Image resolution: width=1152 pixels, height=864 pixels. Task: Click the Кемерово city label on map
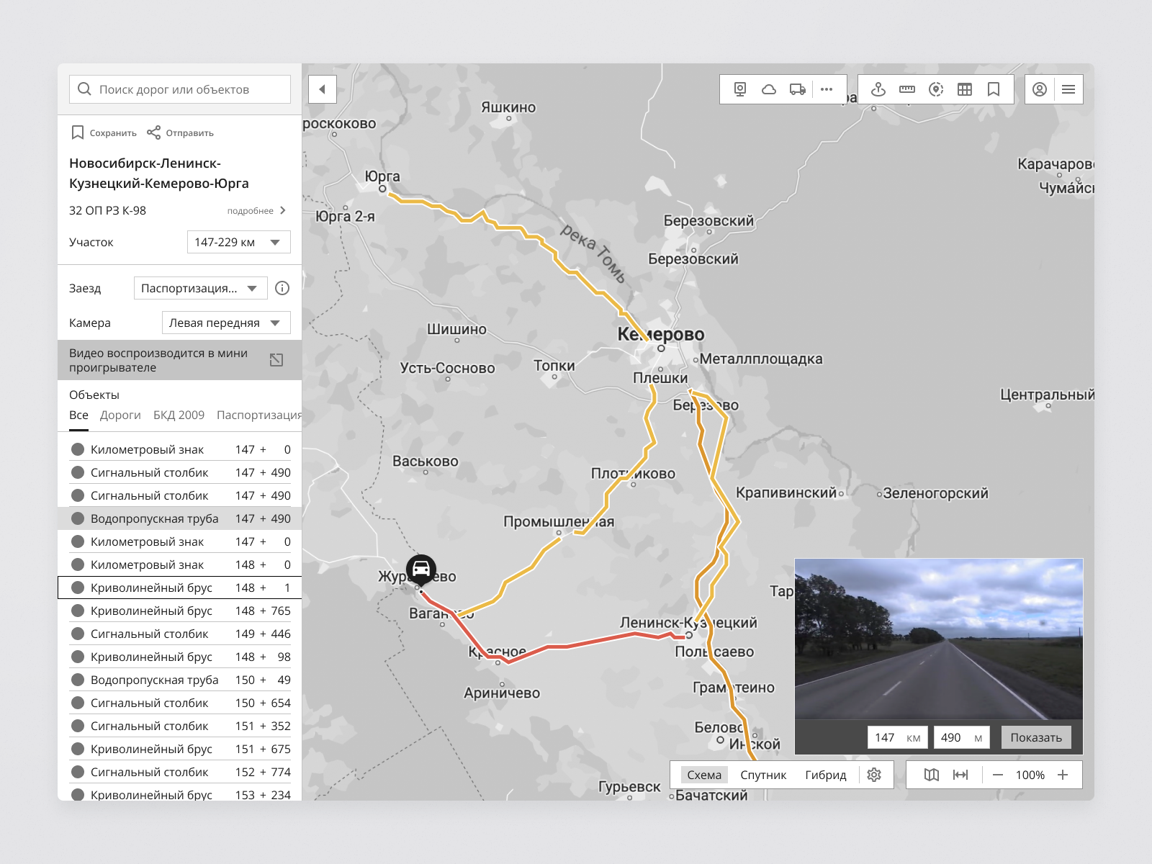(661, 334)
